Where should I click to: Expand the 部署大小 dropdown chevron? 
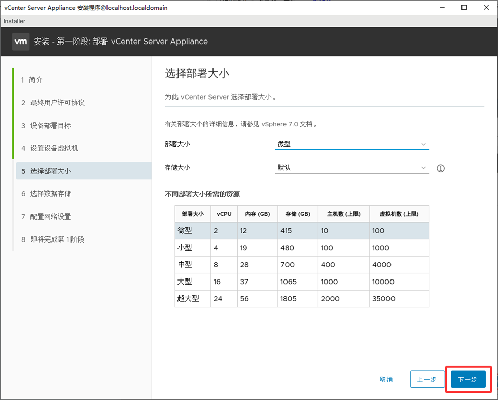[x=423, y=144]
